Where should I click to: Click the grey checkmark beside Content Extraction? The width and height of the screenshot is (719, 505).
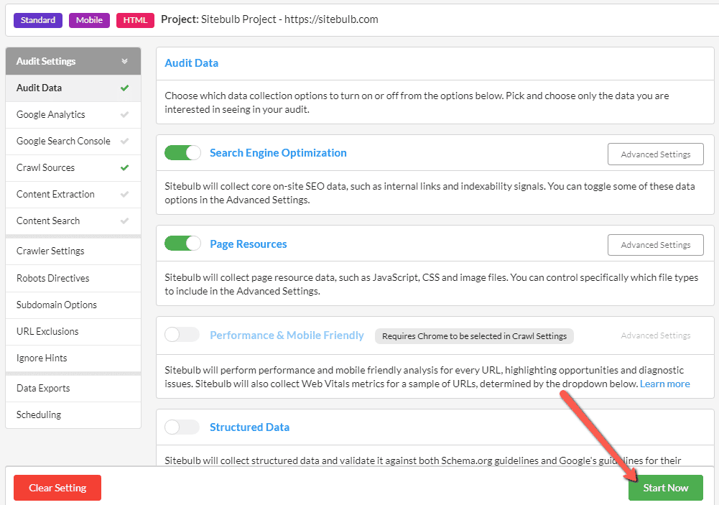pos(124,195)
